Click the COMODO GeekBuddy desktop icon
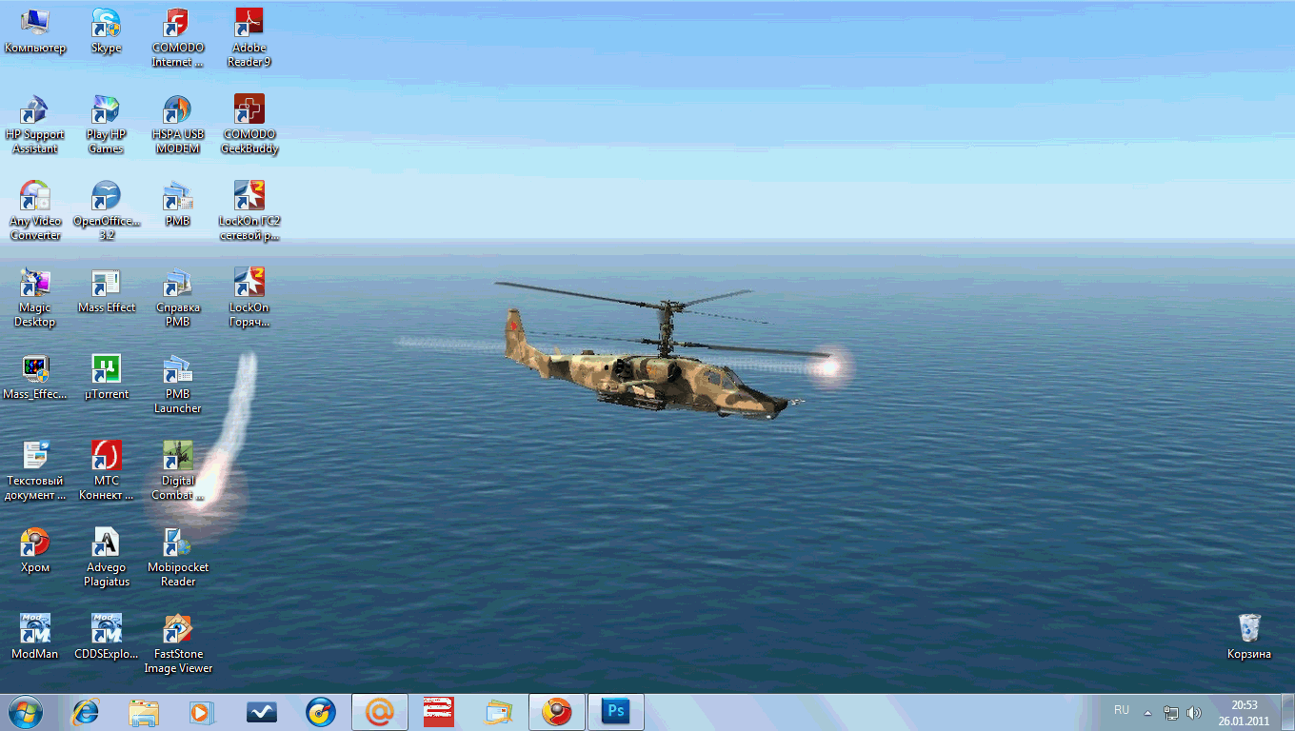 (249, 125)
